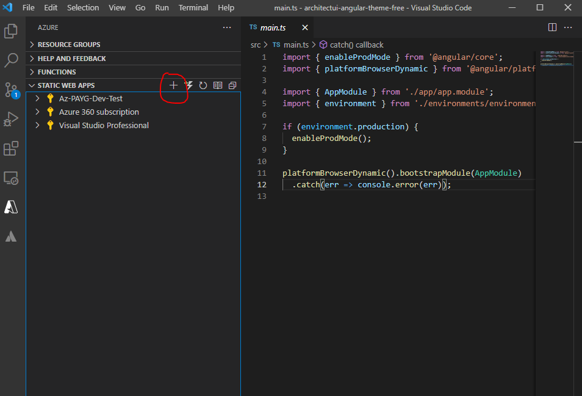
Task: Click the catch() callback symbol icon in breadcrumb
Action: pos(323,45)
